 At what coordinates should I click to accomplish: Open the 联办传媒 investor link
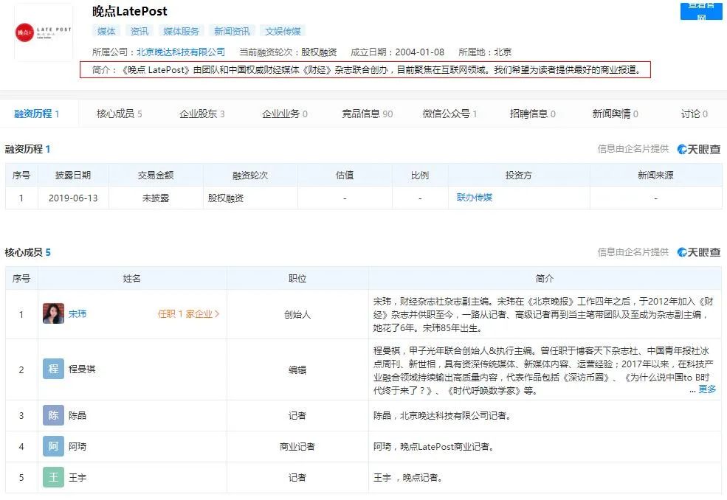[x=475, y=198]
